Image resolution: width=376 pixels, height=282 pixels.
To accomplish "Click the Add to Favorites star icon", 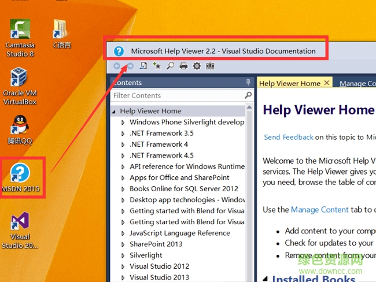I will [156, 66].
